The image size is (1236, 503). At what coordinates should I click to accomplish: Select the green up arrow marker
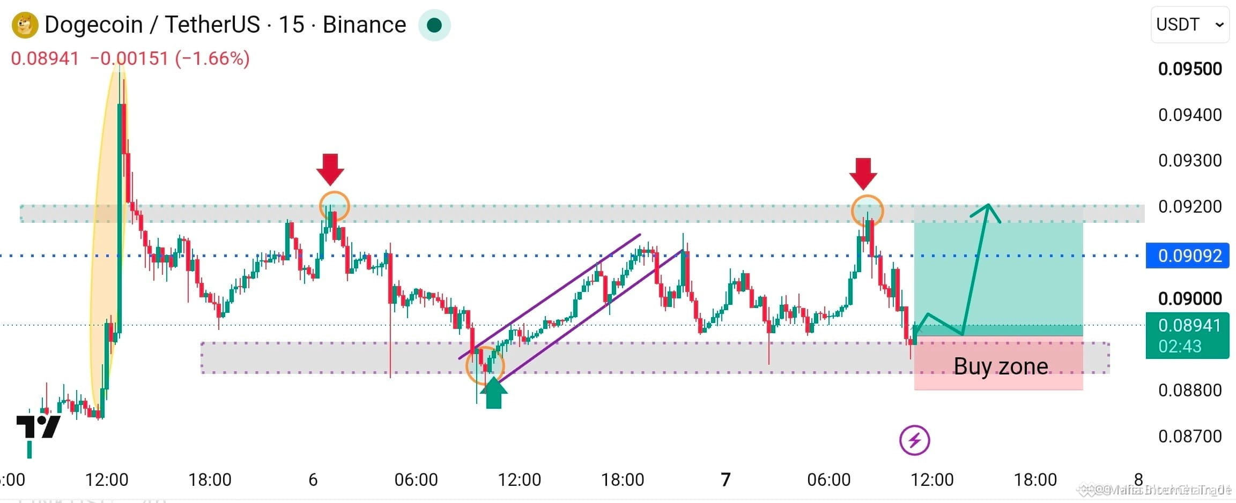[493, 393]
